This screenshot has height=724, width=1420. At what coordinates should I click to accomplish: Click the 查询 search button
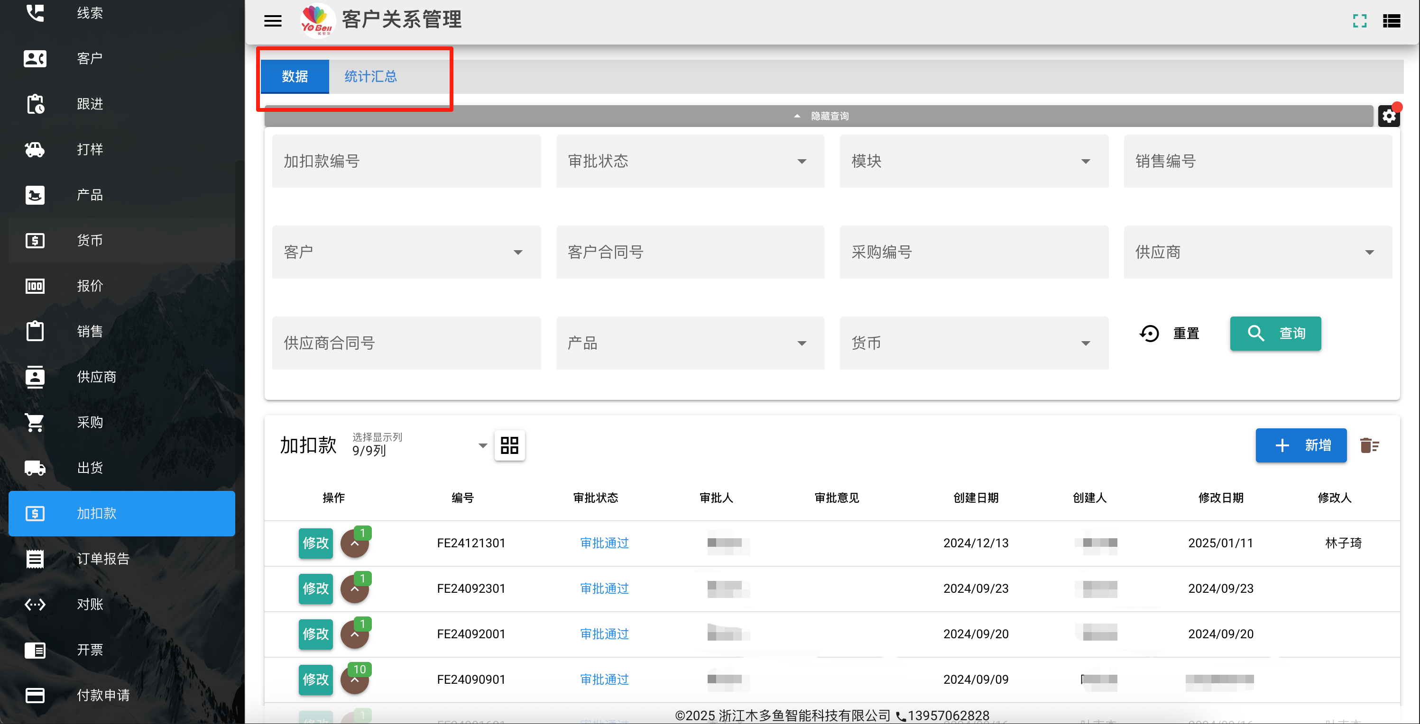coord(1275,333)
